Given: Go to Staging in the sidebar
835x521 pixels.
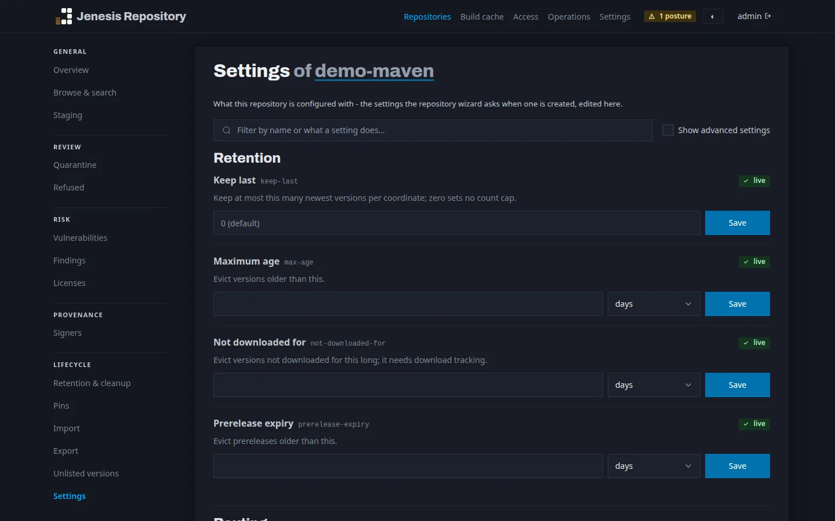Looking at the screenshot, I should click(68, 115).
